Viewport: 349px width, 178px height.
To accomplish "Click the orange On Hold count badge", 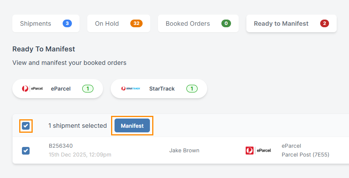I will [136, 24].
